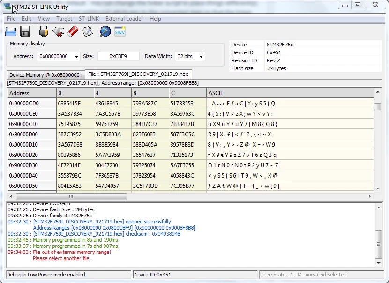Select data cell 587E3C5C
The height and width of the screenshot is (283, 389).
tap(187, 134)
